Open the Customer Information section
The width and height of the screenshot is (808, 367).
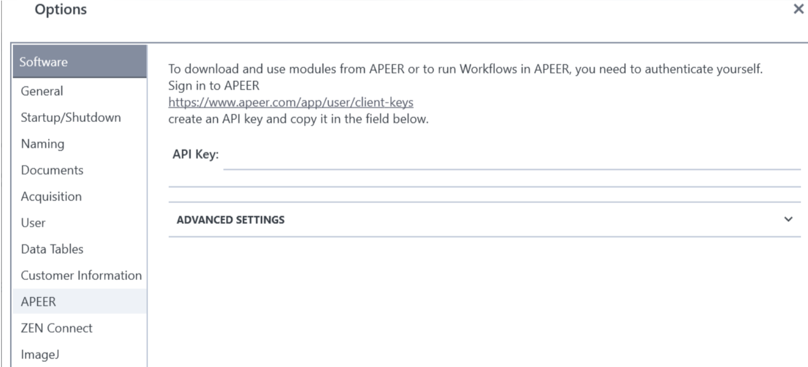click(80, 276)
